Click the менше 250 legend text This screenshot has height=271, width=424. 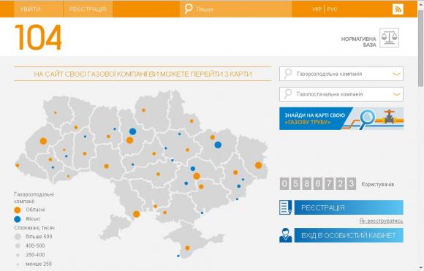[39, 264]
